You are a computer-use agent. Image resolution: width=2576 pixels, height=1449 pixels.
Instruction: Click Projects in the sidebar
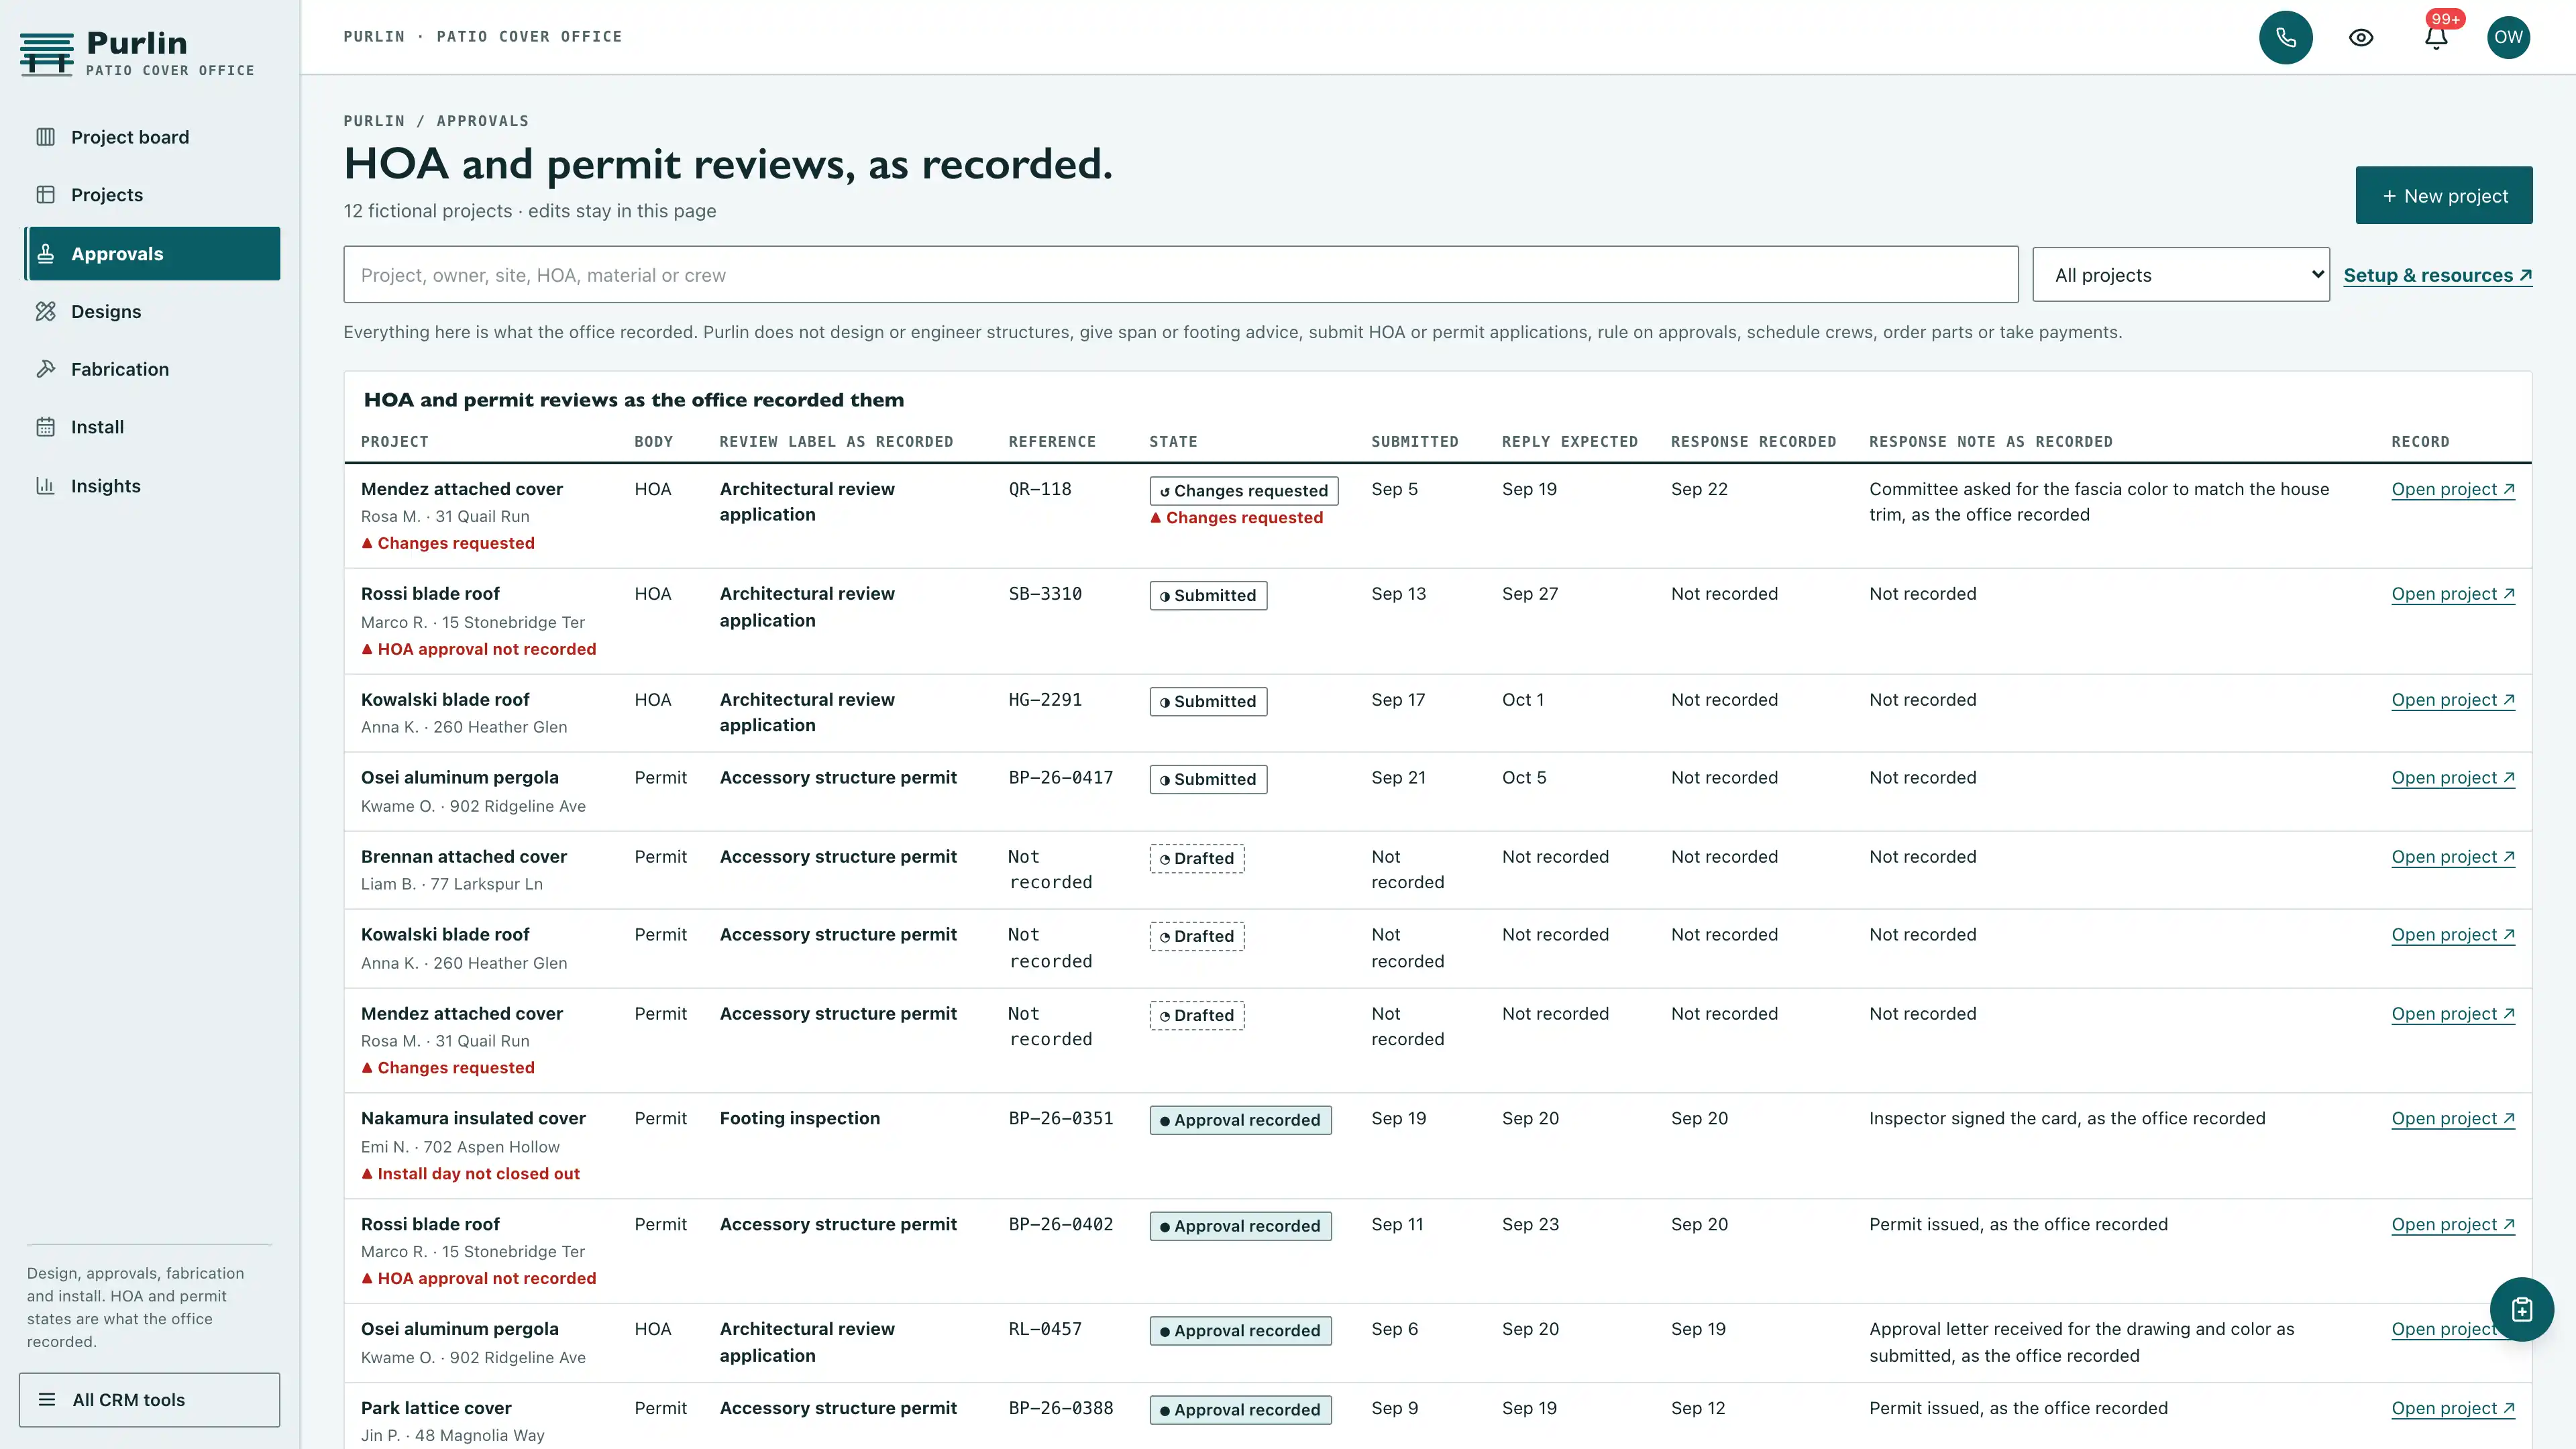point(152,195)
